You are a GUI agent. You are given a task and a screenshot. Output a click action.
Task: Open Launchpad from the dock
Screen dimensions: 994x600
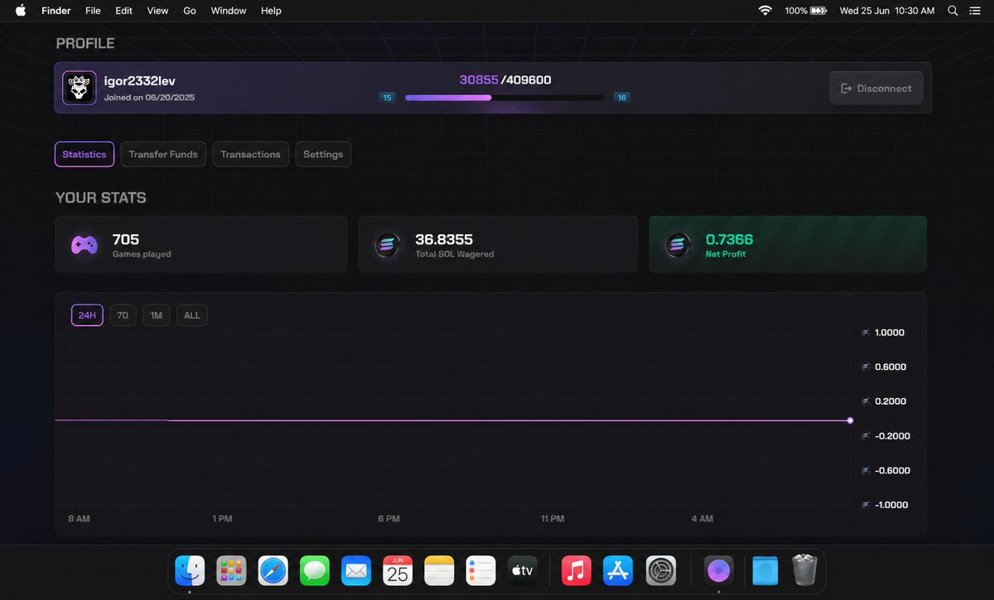pyautogui.click(x=231, y=570)
